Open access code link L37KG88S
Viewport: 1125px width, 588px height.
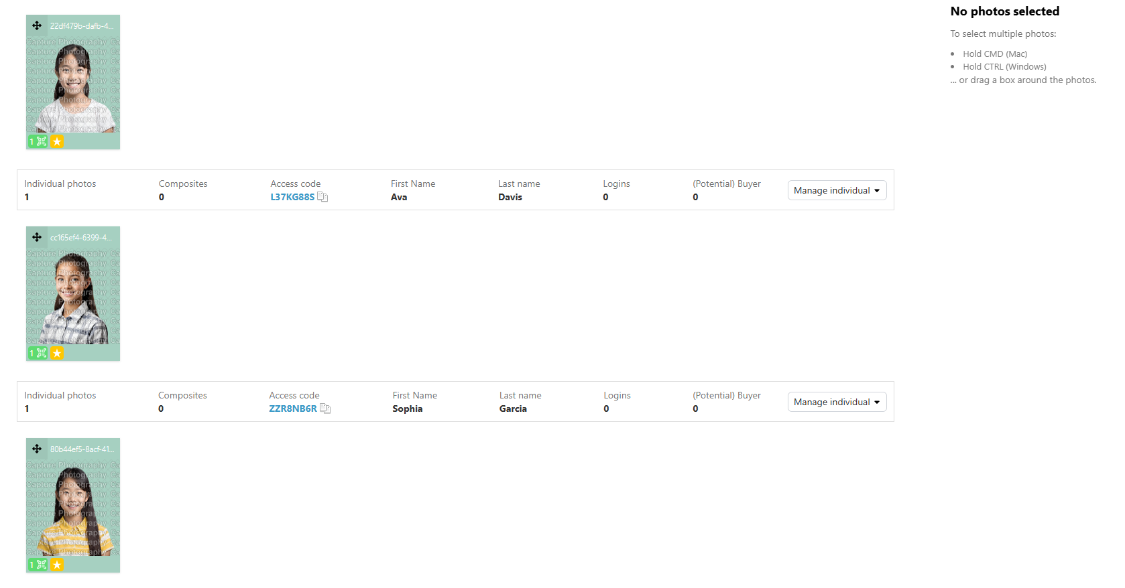pyautogui.click(x=292, y=197)
